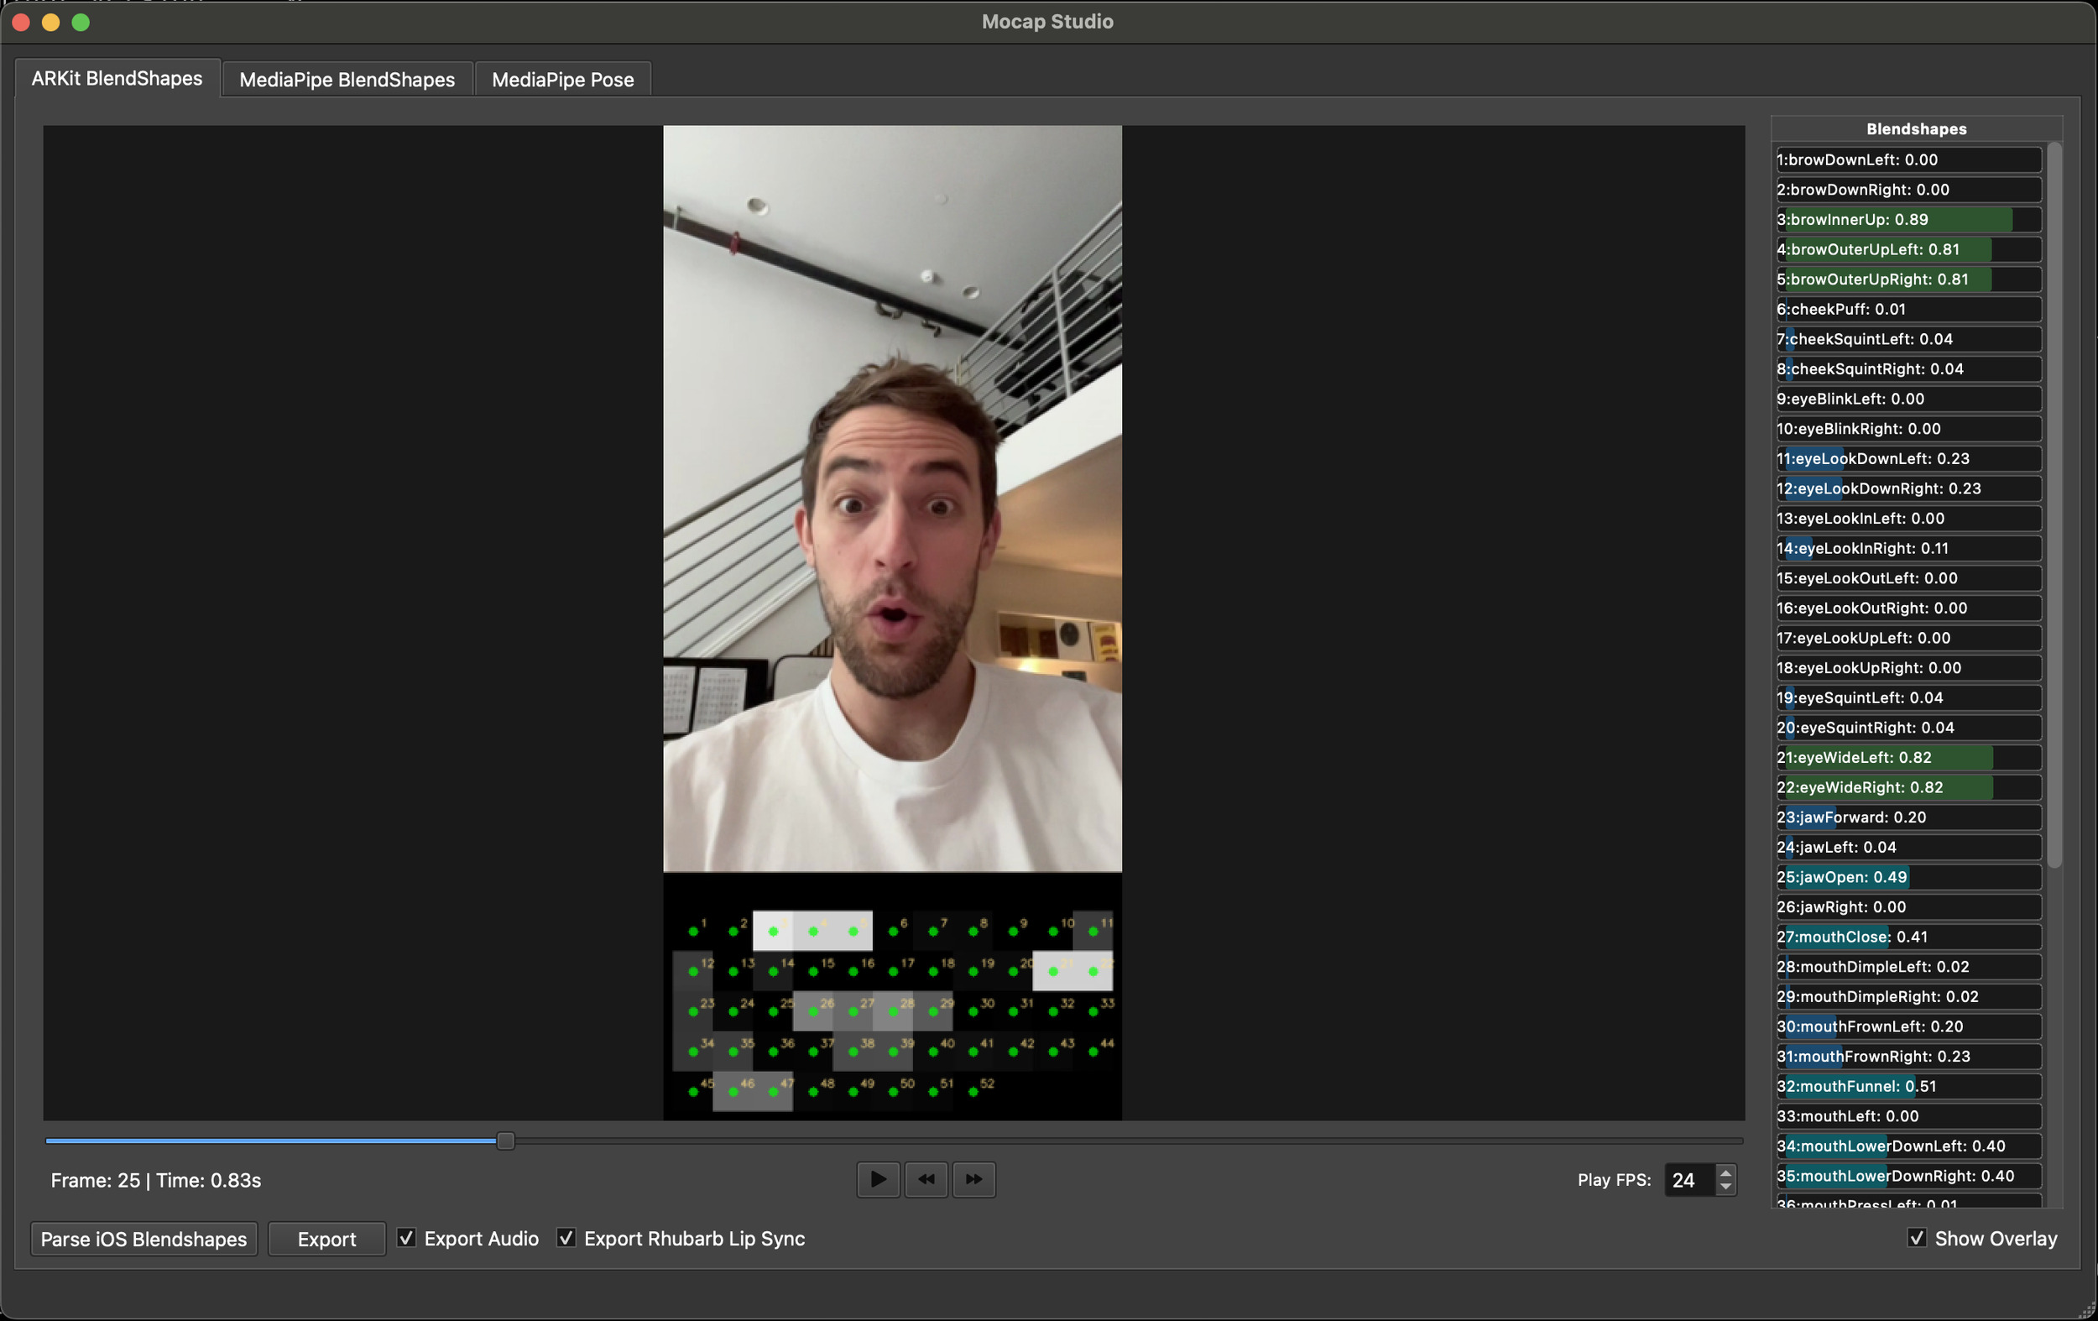The height and width of the screenshot is (1321, 2098).
Task: Skip forward one frame
Action: click(974, 1179)
